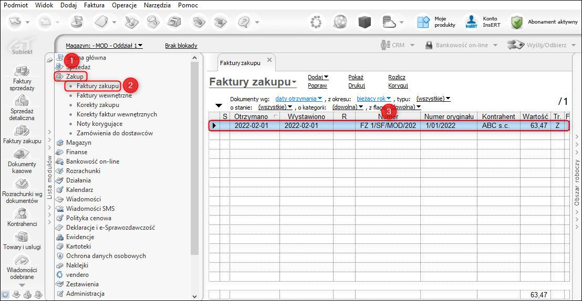Select Deklaracje i e-Sprawozdawczość module
582x301 pixels.
pyautogui.click(x=110, y=227)
